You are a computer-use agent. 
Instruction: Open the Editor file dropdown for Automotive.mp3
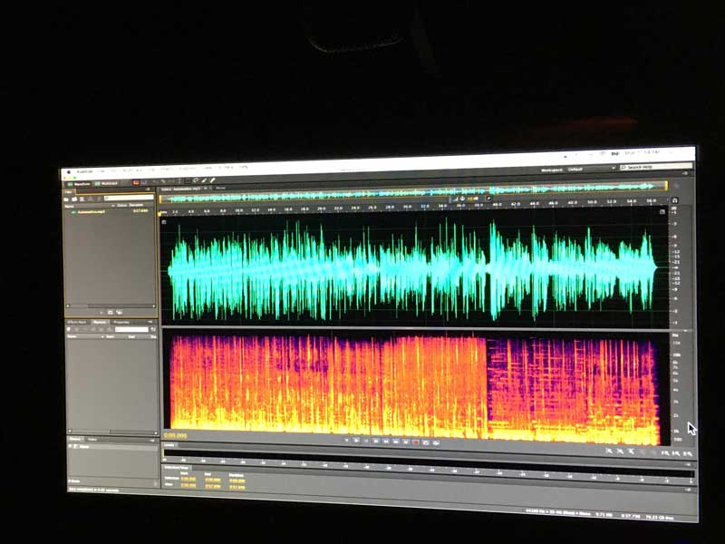206,189
